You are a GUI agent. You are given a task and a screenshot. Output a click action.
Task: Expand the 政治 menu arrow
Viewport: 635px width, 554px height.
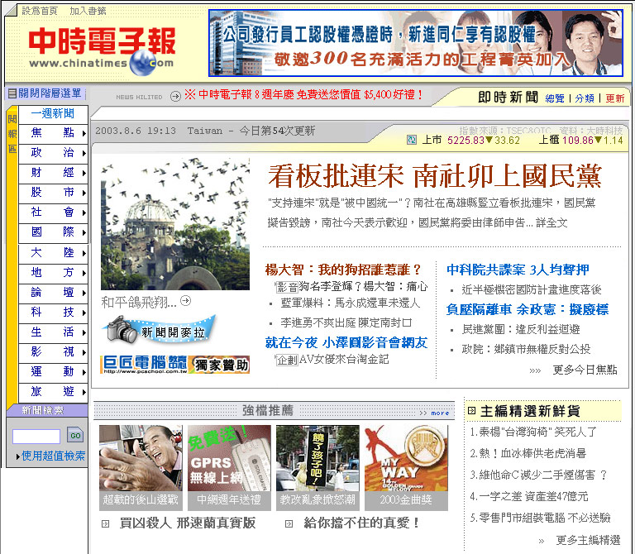pyautogui.click(x=84, y=153)
